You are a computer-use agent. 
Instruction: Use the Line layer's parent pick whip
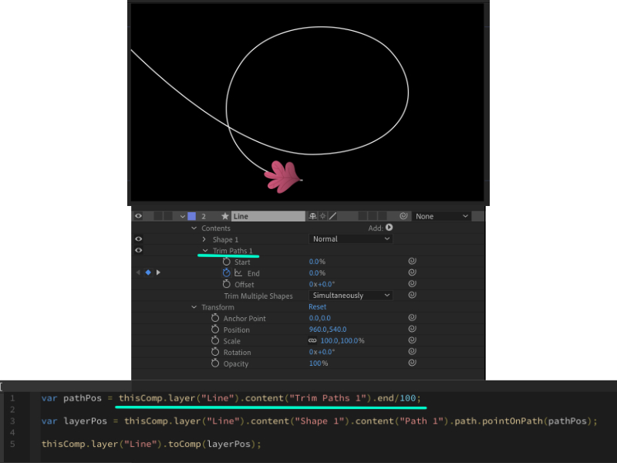[403, 216]
